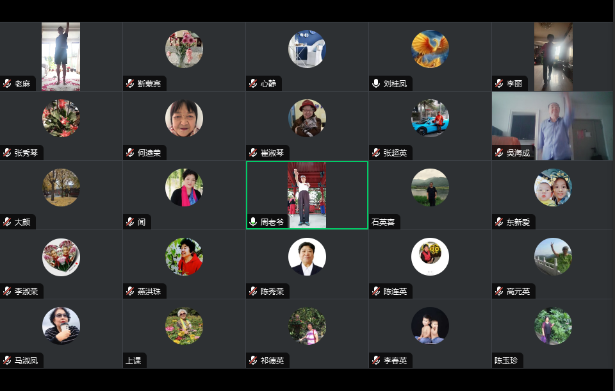Click muted mic icon next to 李丽
The height and width of the screenshot is (391, 615).
[499, 83]
